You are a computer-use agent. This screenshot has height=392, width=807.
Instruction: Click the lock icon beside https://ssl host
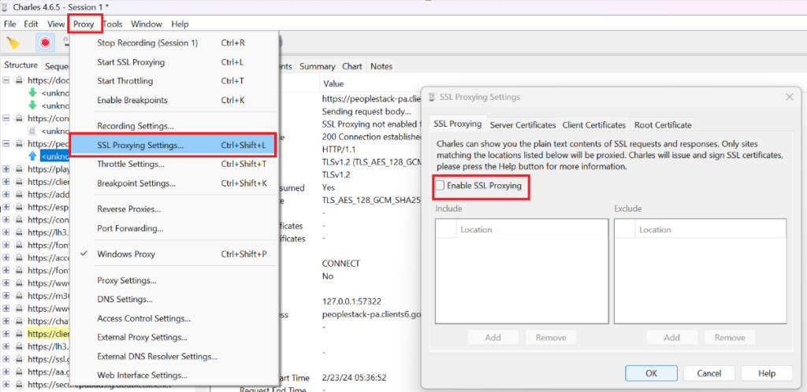coord(19,359)
